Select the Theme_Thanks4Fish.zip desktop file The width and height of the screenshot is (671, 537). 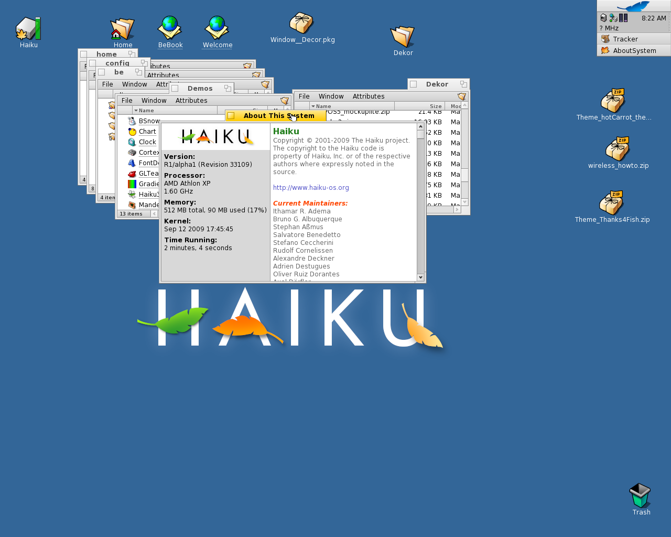point(612,202)
